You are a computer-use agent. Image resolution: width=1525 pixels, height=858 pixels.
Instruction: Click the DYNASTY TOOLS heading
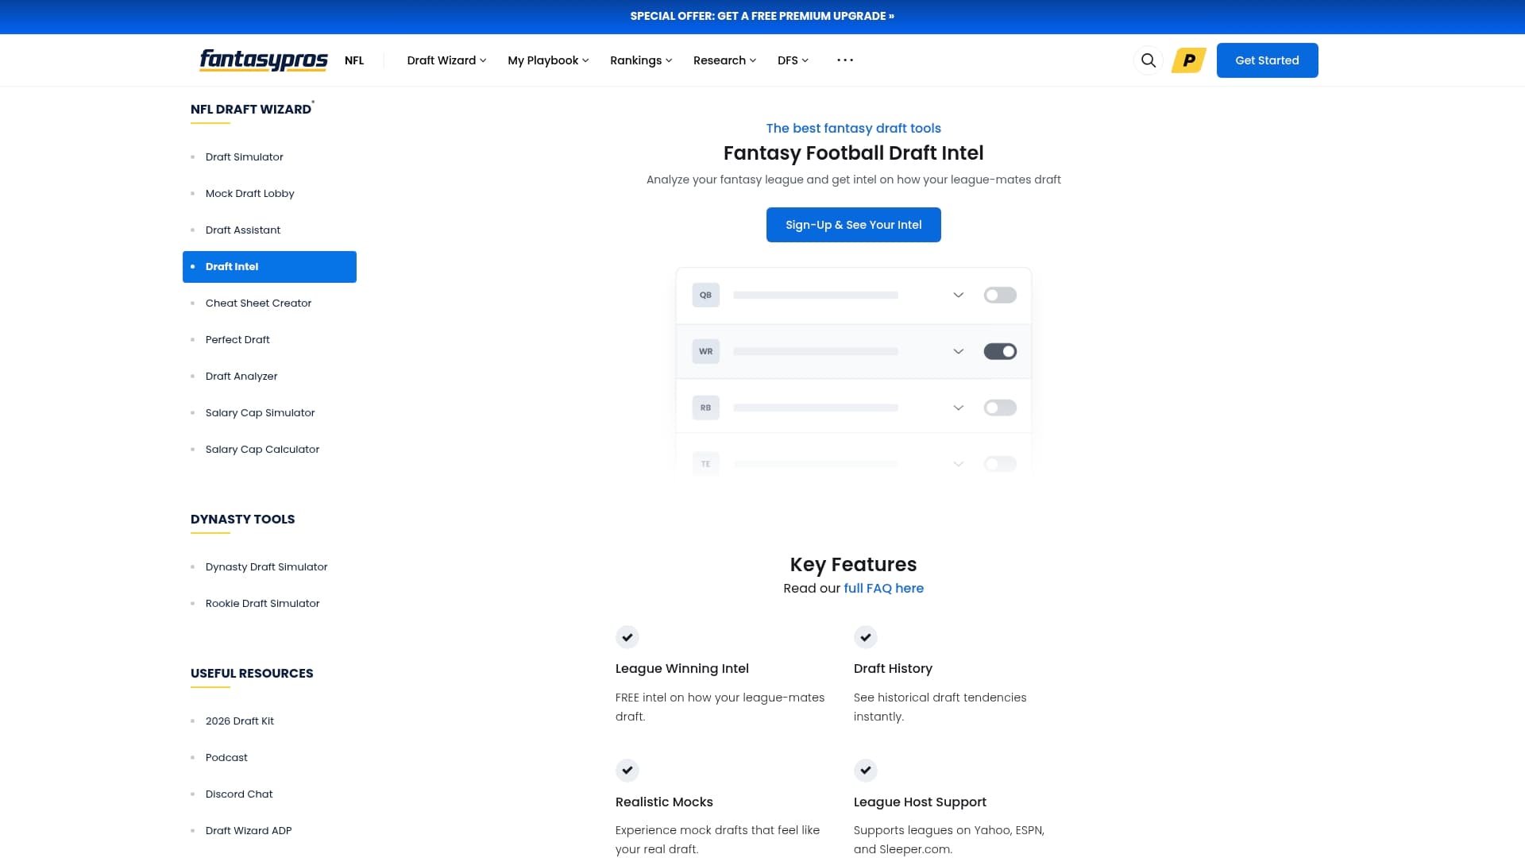pyautogui.click(x=242, y=520)
